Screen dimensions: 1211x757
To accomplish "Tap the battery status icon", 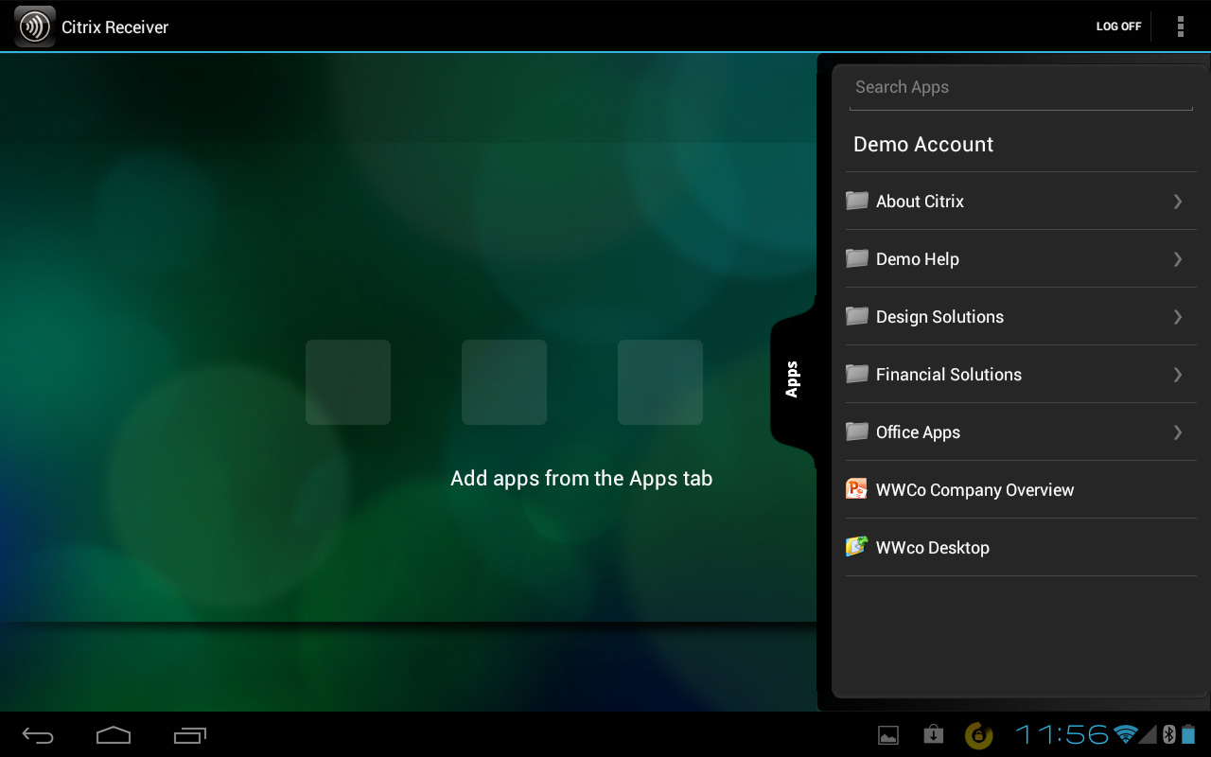I will tap(1188, 734).
